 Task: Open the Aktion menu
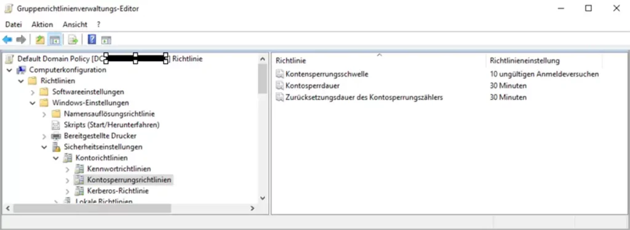pyautogui.click(x=42, y=25)
